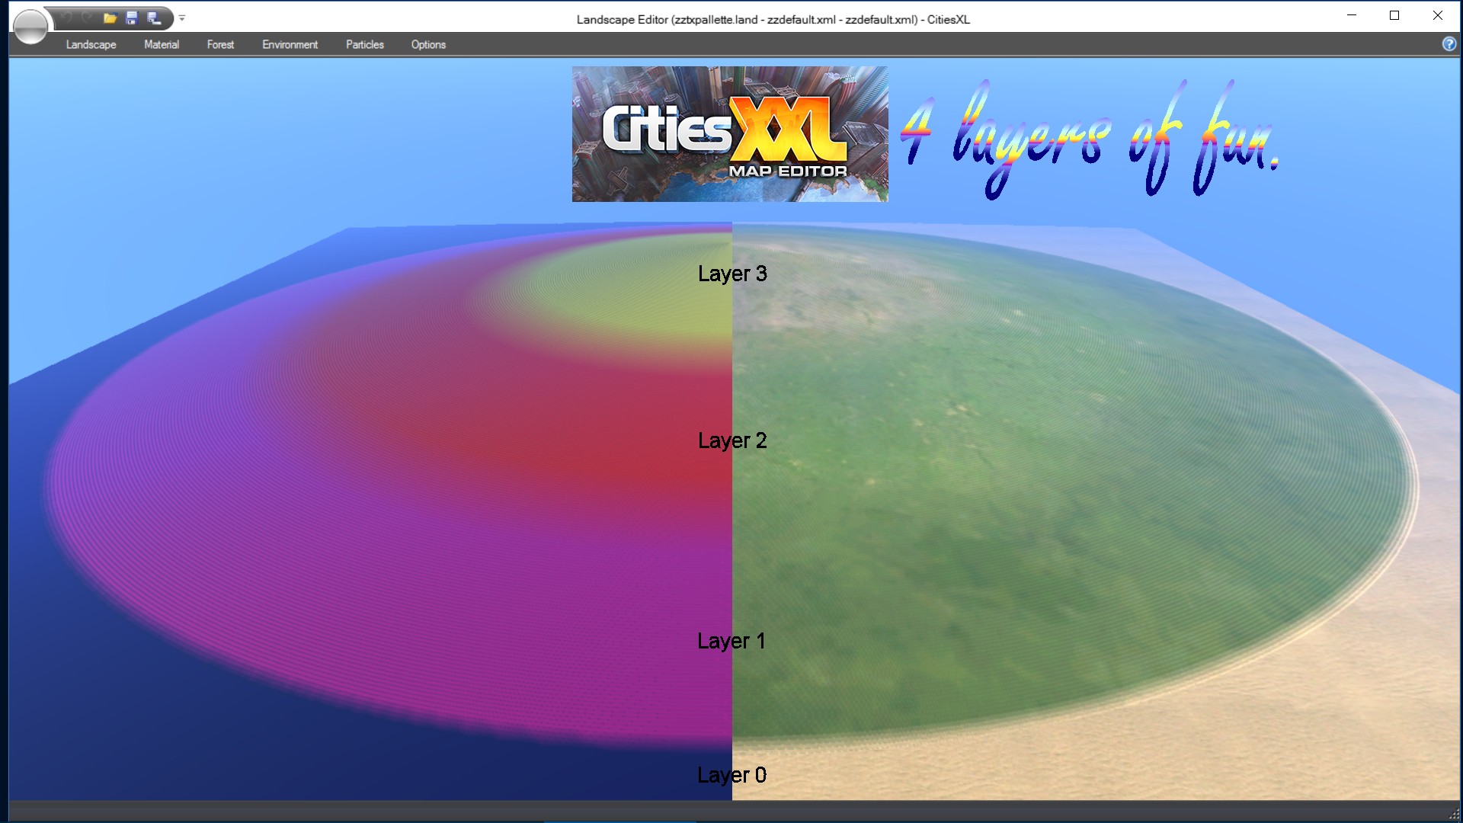
Task: Click the undo arrow in quick access toolbar
Action: point(66,18)
